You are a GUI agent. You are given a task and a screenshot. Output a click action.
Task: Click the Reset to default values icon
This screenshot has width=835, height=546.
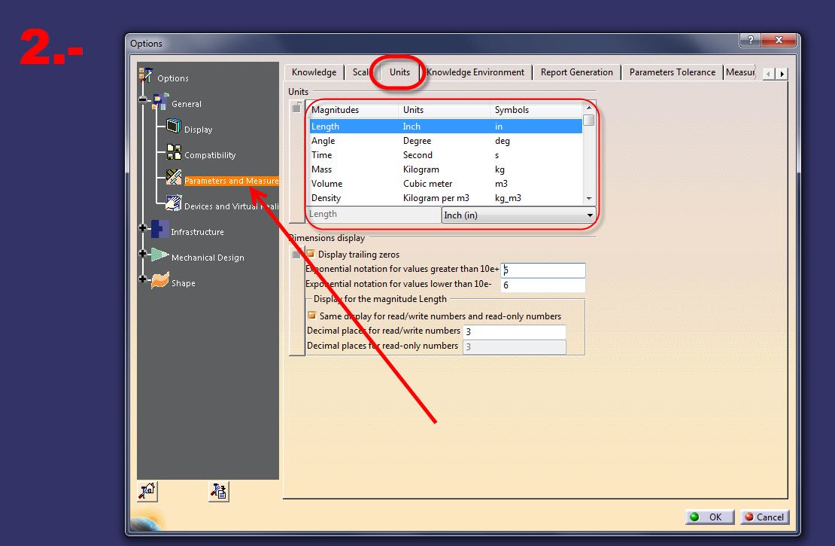coord(147,491)
